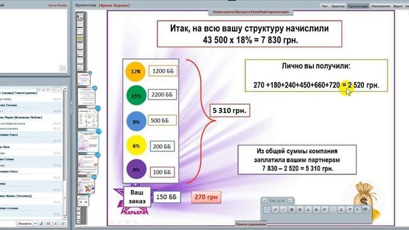Click the '5 310 грн.' box

point(229,111)
